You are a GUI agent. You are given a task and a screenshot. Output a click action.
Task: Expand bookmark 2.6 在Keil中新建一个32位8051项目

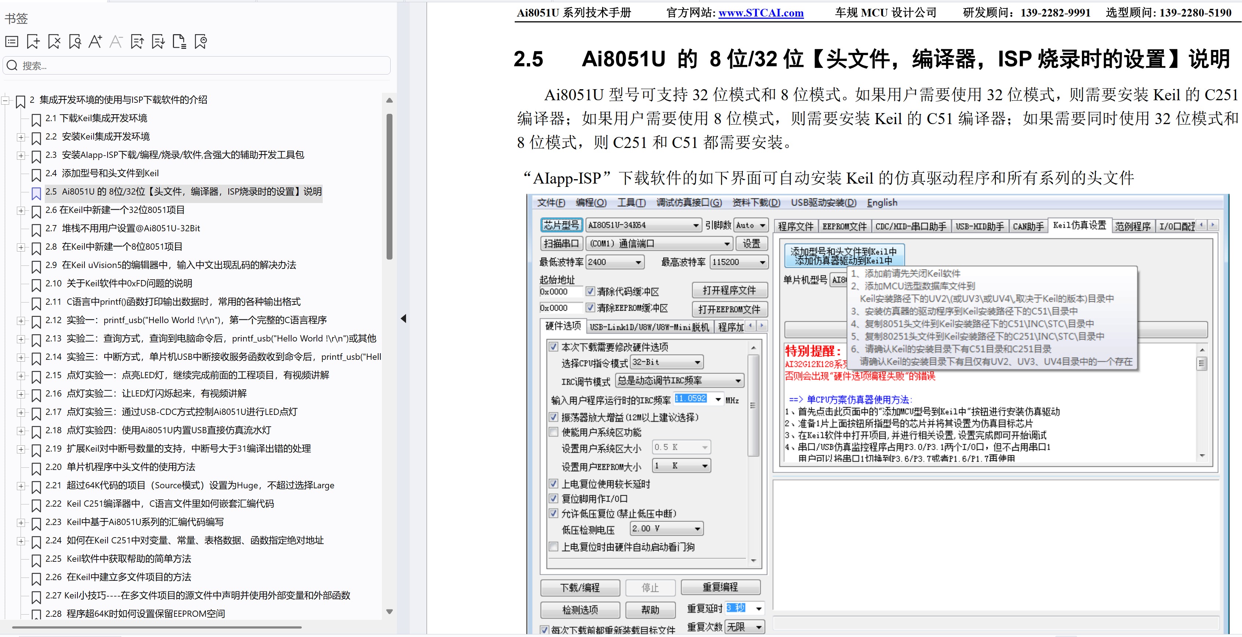21,211
